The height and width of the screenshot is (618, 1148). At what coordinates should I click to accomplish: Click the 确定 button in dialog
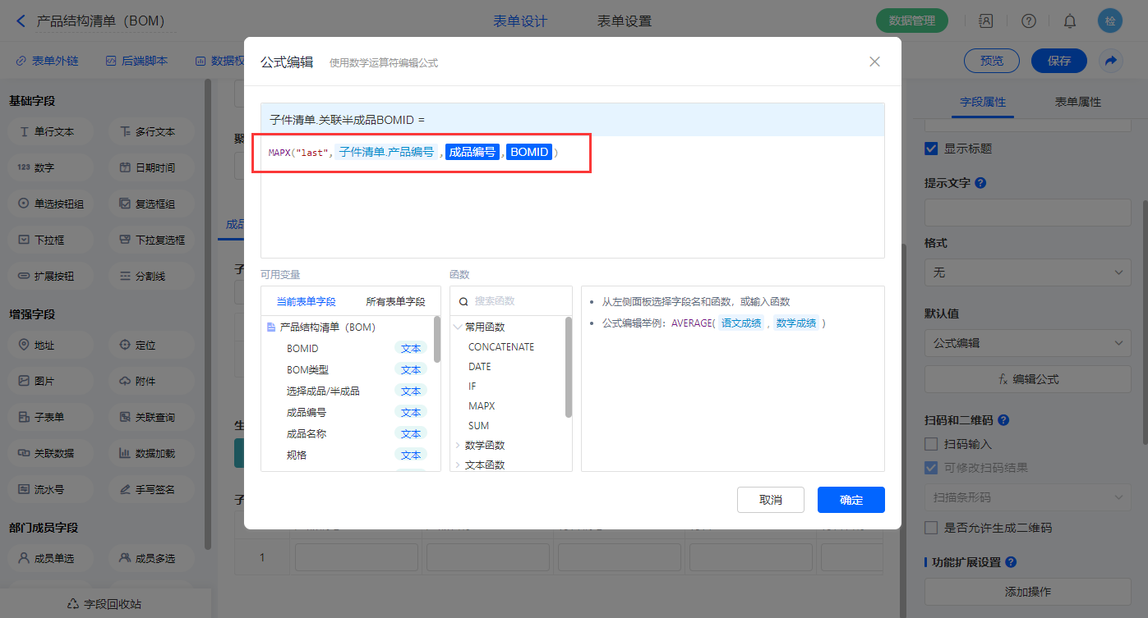click(x=851, y=500)
